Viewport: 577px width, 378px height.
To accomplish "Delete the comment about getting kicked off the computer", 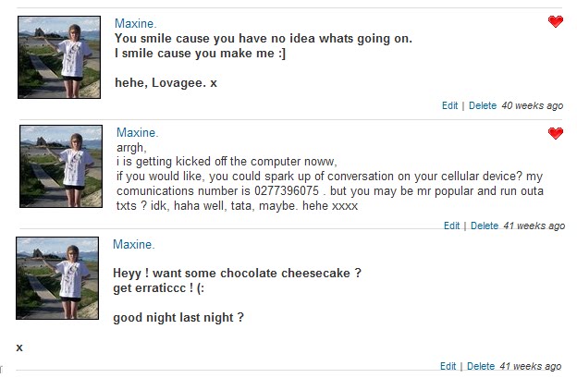I will (485, 226).
